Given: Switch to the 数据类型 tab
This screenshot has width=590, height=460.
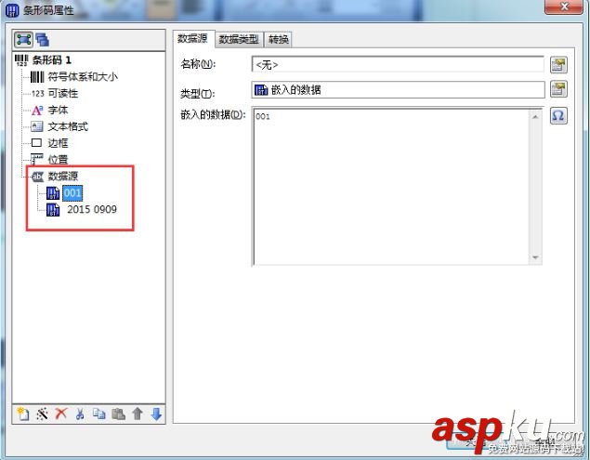Looking at the screenshot, I should (239, 39).
